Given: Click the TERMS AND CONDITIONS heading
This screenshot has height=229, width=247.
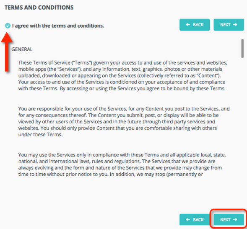Looking at the screenshot, I should tap(39, 8).
